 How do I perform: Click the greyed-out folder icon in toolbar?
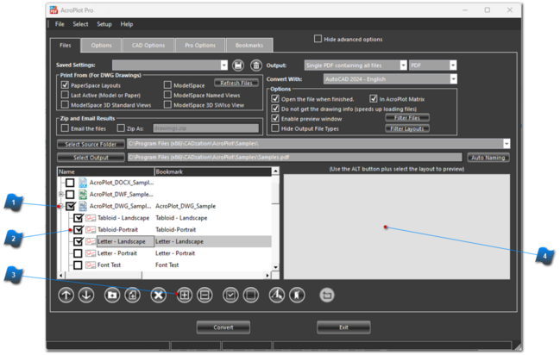coord(327,296)
